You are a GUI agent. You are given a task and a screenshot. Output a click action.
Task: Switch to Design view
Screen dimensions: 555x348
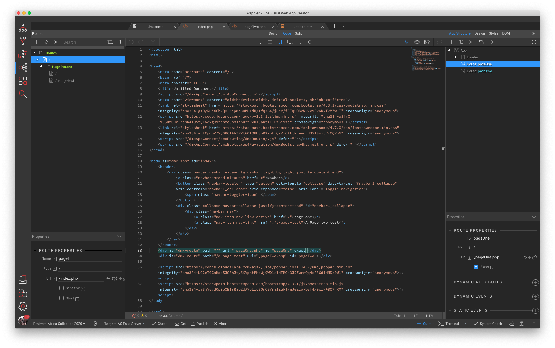click(274, 33)
